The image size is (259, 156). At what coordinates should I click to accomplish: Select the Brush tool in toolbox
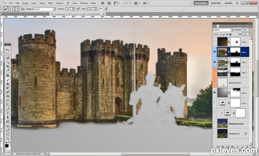click(x=8, y=80)
